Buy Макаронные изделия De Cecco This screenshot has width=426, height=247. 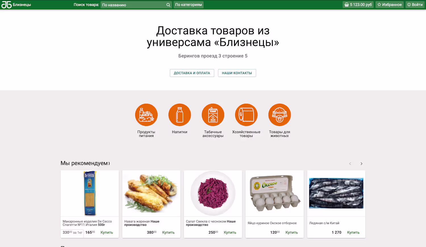pyautogui.click(x=107, y=232)
